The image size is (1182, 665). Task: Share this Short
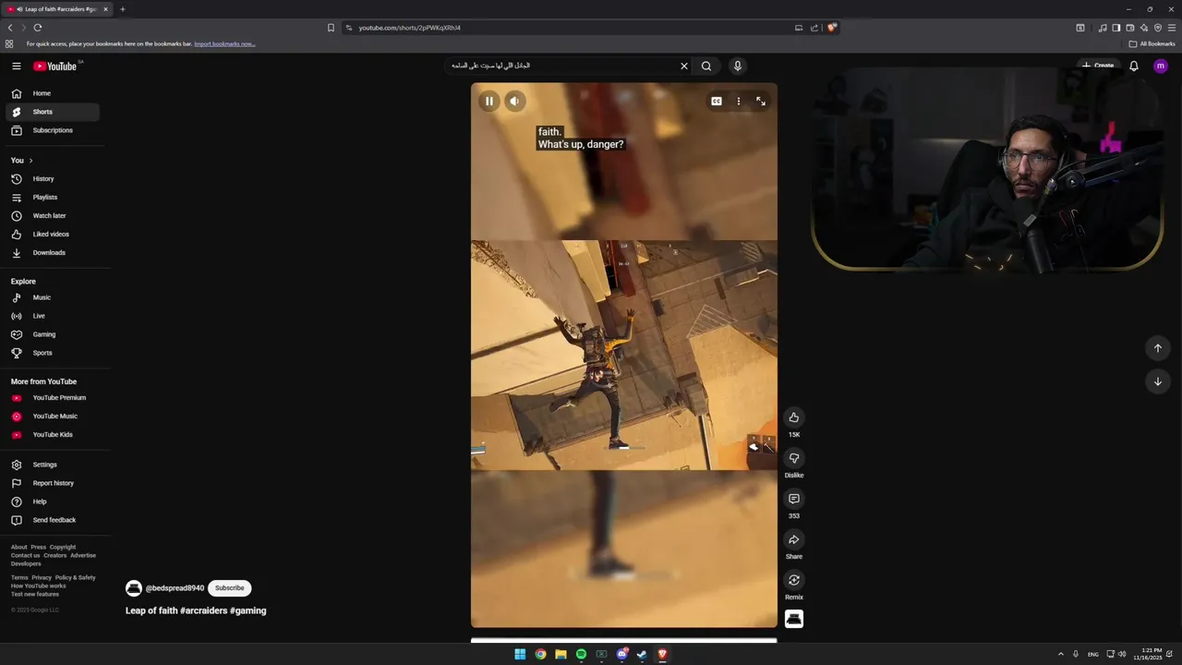[x=794, y=539]
